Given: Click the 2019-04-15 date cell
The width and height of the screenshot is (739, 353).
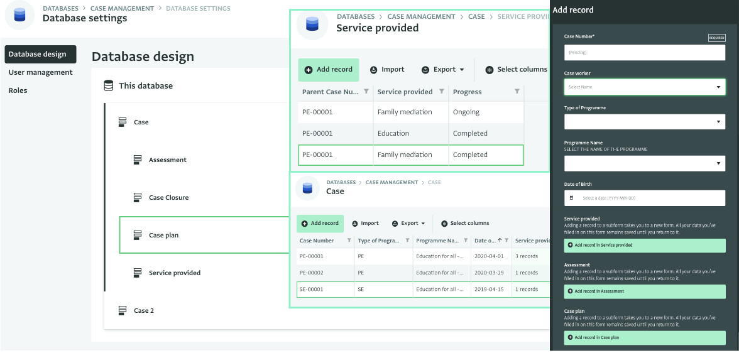Looking at the screenshot, I should (x=491, y=290).
